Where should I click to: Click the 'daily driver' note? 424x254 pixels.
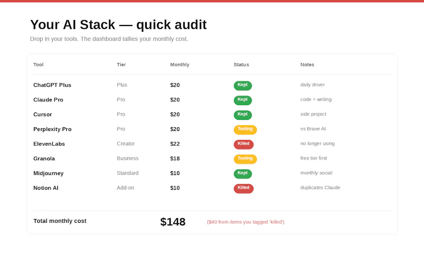[312, 85]
